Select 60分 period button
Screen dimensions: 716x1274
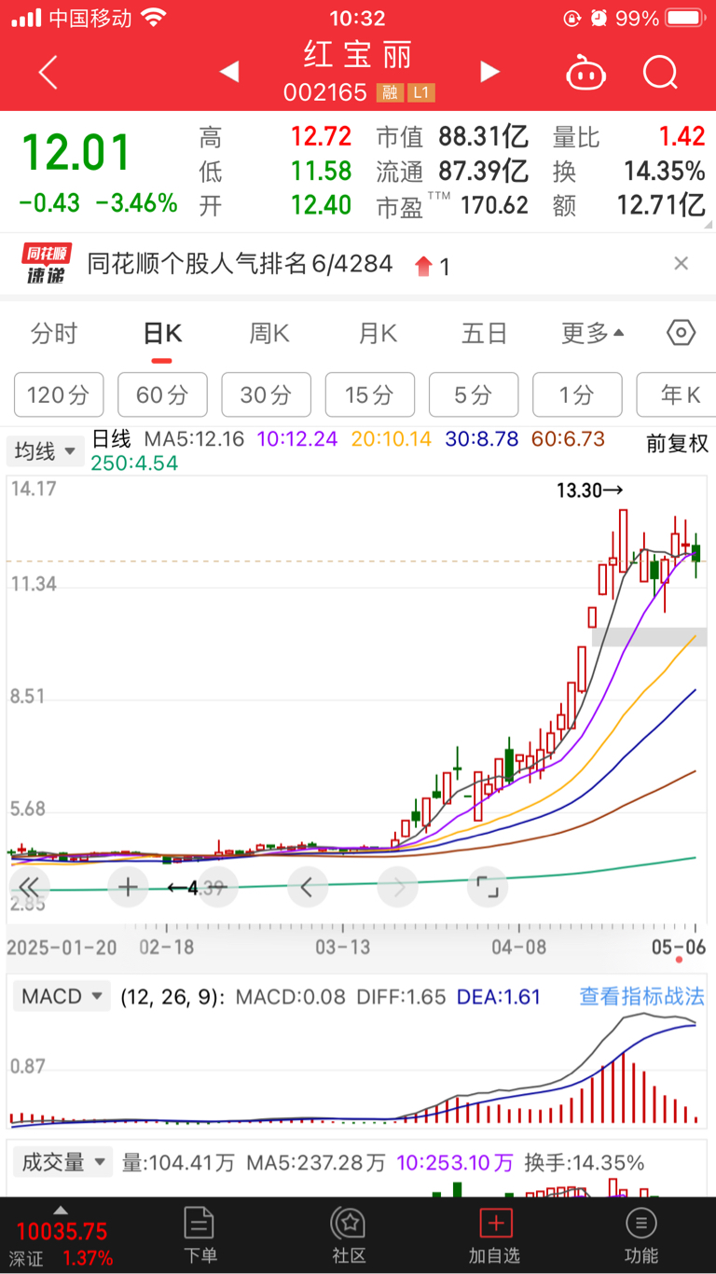click(x=162, y=395)
